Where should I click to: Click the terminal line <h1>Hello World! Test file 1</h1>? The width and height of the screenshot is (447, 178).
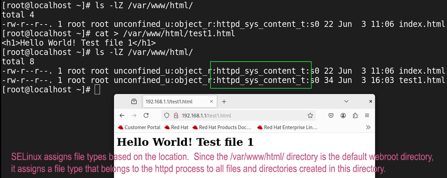(x=79, y=43)
